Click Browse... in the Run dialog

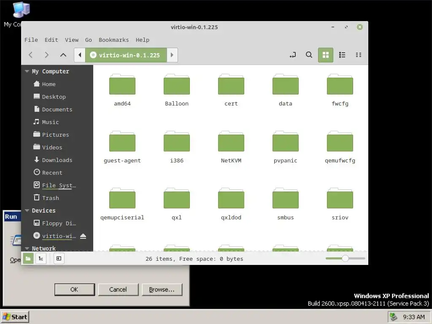(x=162, y=289)
